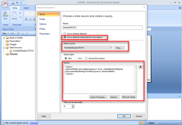Click the Query box scrollbar up arrow

pyautogui.click(x=135, y=67)
